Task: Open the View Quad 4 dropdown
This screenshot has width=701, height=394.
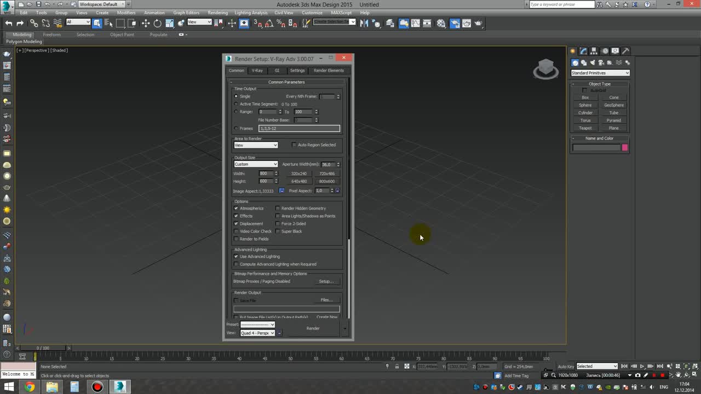Action: pos(257,333)
